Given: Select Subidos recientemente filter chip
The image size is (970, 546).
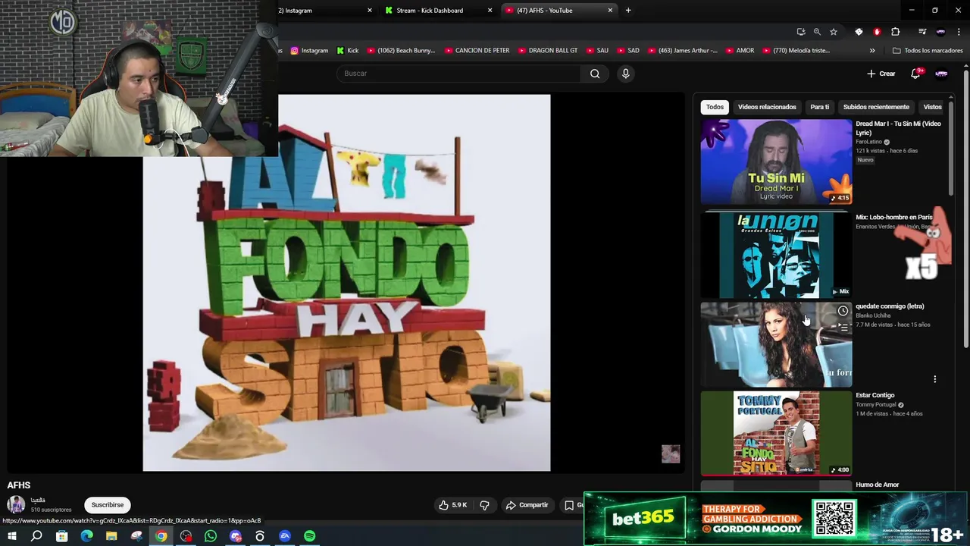Looking at the screenshot, I should click(876, 107).
